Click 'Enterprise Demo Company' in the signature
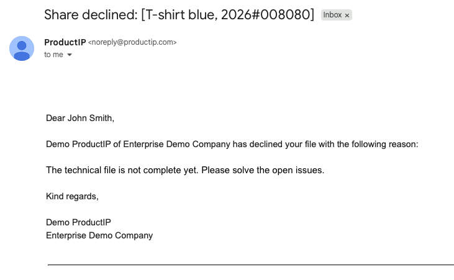 (99, 235)
